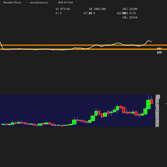Viewport: 167px width, 167px height.
Task: Click the 'H: 1067.00' high value
Action: (x=97, y=9)
